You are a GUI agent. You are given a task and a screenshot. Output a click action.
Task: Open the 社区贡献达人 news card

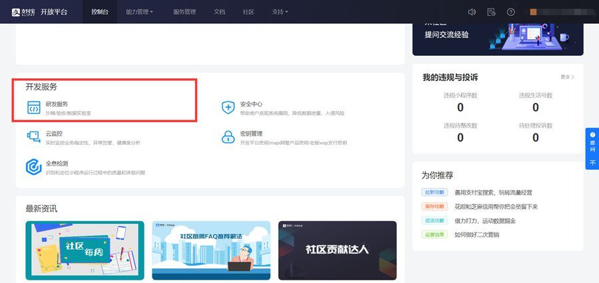(337, 250)
